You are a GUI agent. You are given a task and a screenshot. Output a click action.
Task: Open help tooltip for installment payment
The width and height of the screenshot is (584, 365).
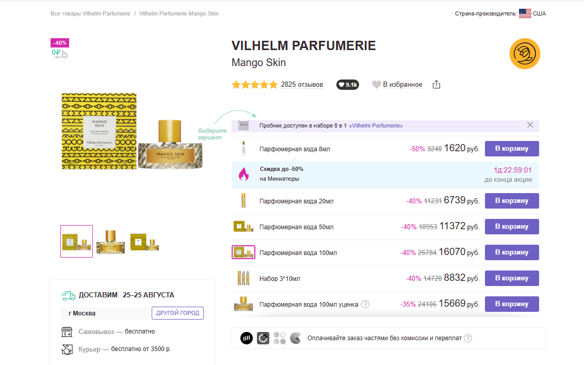(468, 338)
